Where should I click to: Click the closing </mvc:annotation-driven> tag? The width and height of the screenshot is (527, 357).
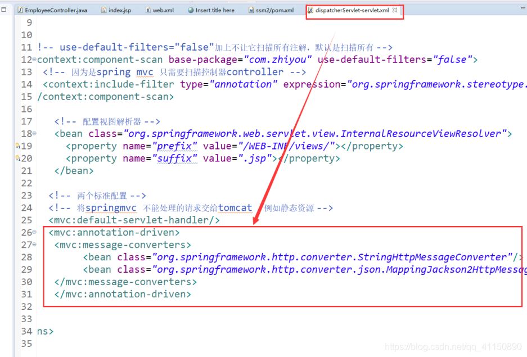click(x=123, y=295)
